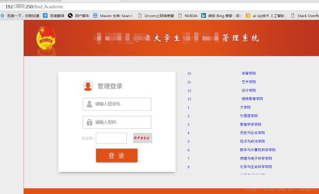This screenshot has width=319, height=194.
Task: Open the ai vip技术 bookmark
Action: click(x=266, y=16)
